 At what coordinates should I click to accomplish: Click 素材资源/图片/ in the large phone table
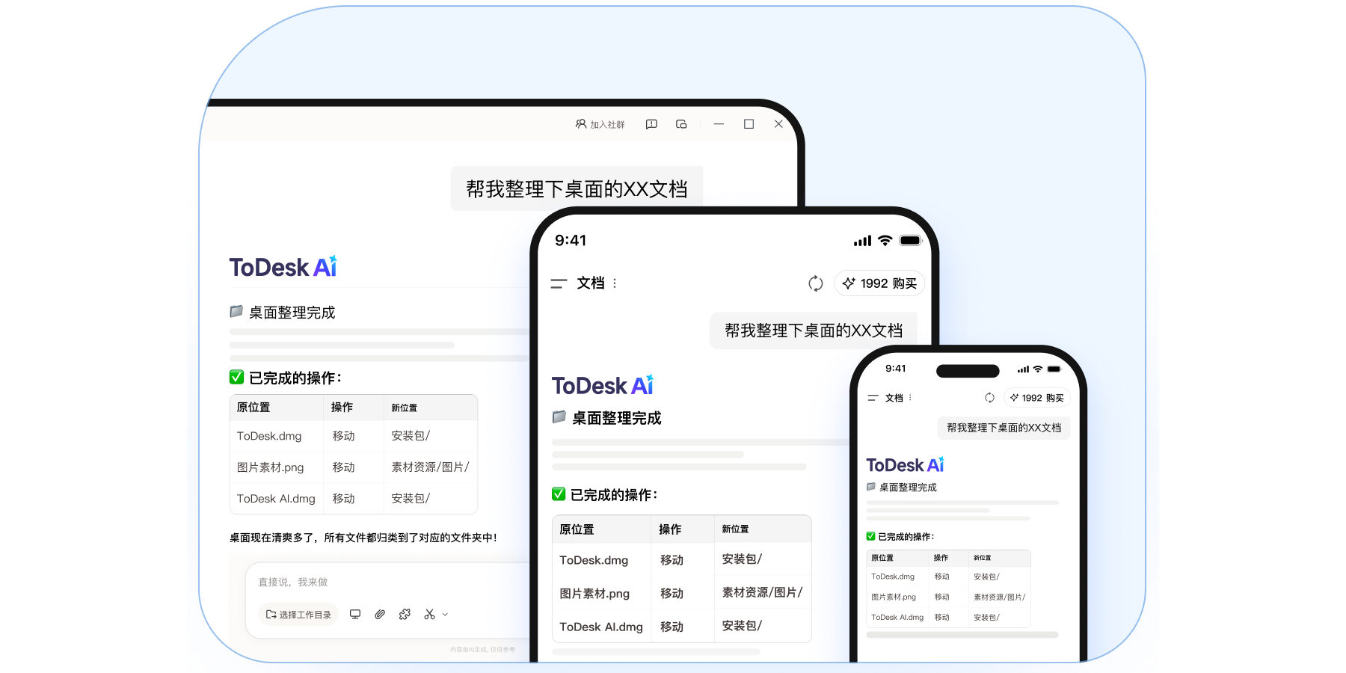coord(762,592)
